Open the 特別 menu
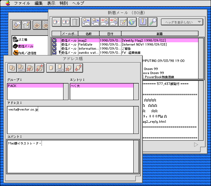Image resolution: width=211 pixels, height=186 pixels. (x=64, y=3)
